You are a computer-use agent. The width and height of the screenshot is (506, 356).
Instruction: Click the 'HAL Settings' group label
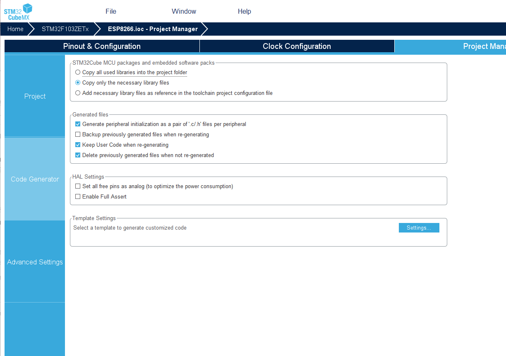tap(88, 177)
